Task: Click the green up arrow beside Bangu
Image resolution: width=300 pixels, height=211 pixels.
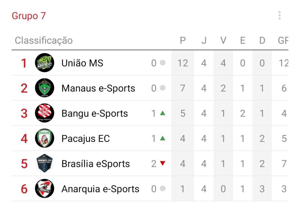Action: pyautogui.click(x=163, y=113)
